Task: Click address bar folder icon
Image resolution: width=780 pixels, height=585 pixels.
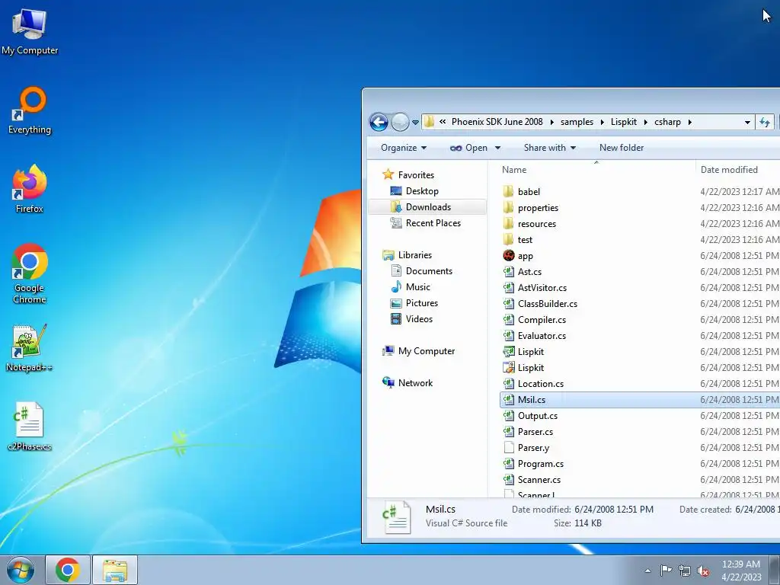Action: (x=430, y=122)
